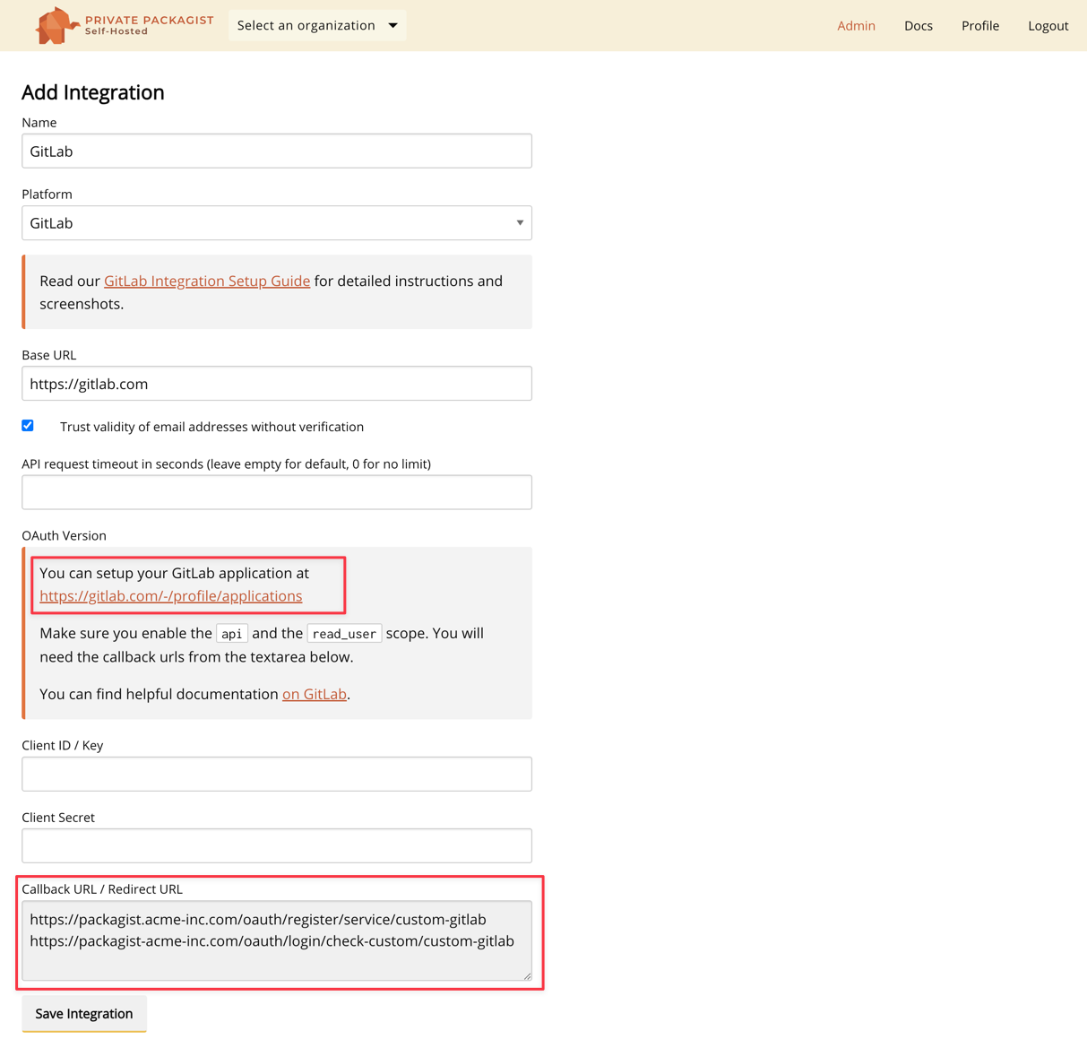1087x1048 pixels.
Task: Click into the Base URL field
Action: 276,384
